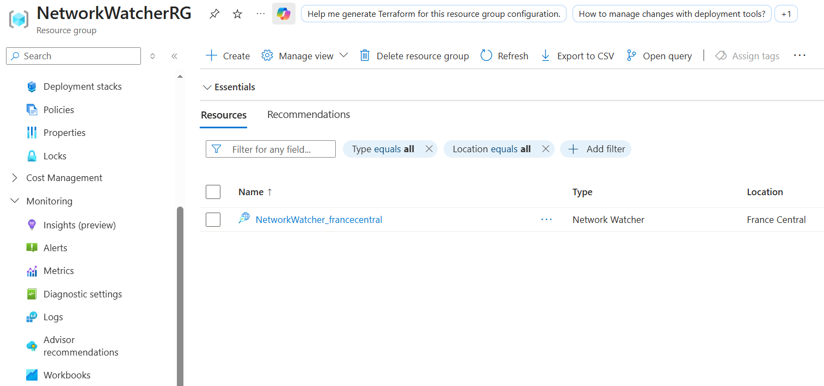824x386 pixels.
Task: Click the resource group cube icon
Action: tap(19, 20)
